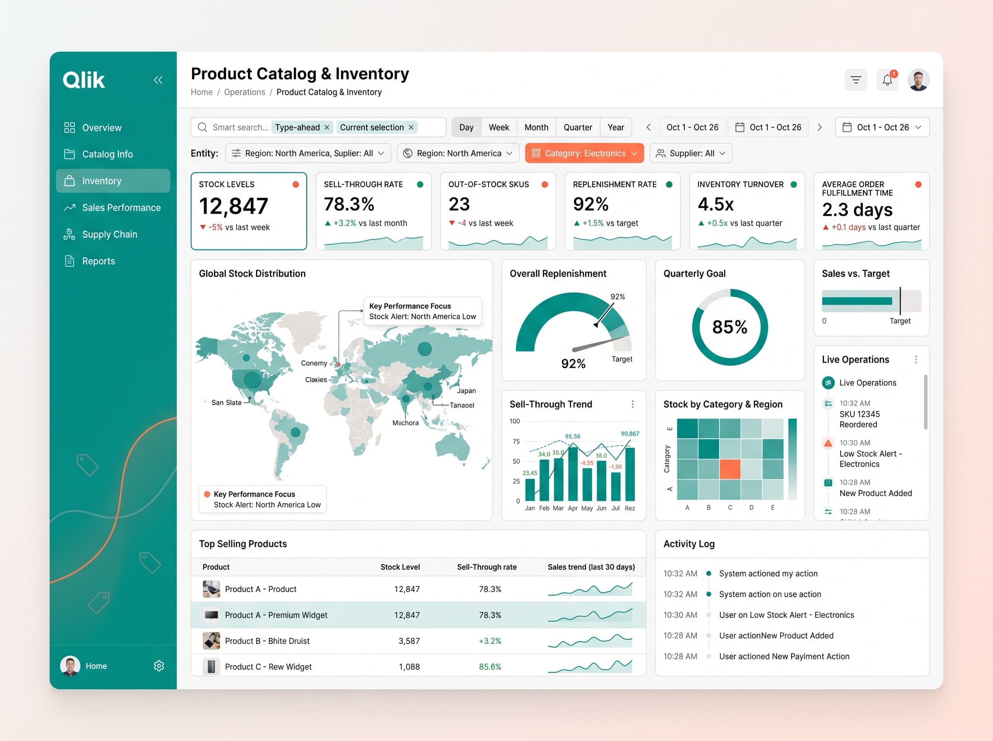Open the Overview grid icon in sidebar
Screen dimensions: 993x741
click(70, 127)
